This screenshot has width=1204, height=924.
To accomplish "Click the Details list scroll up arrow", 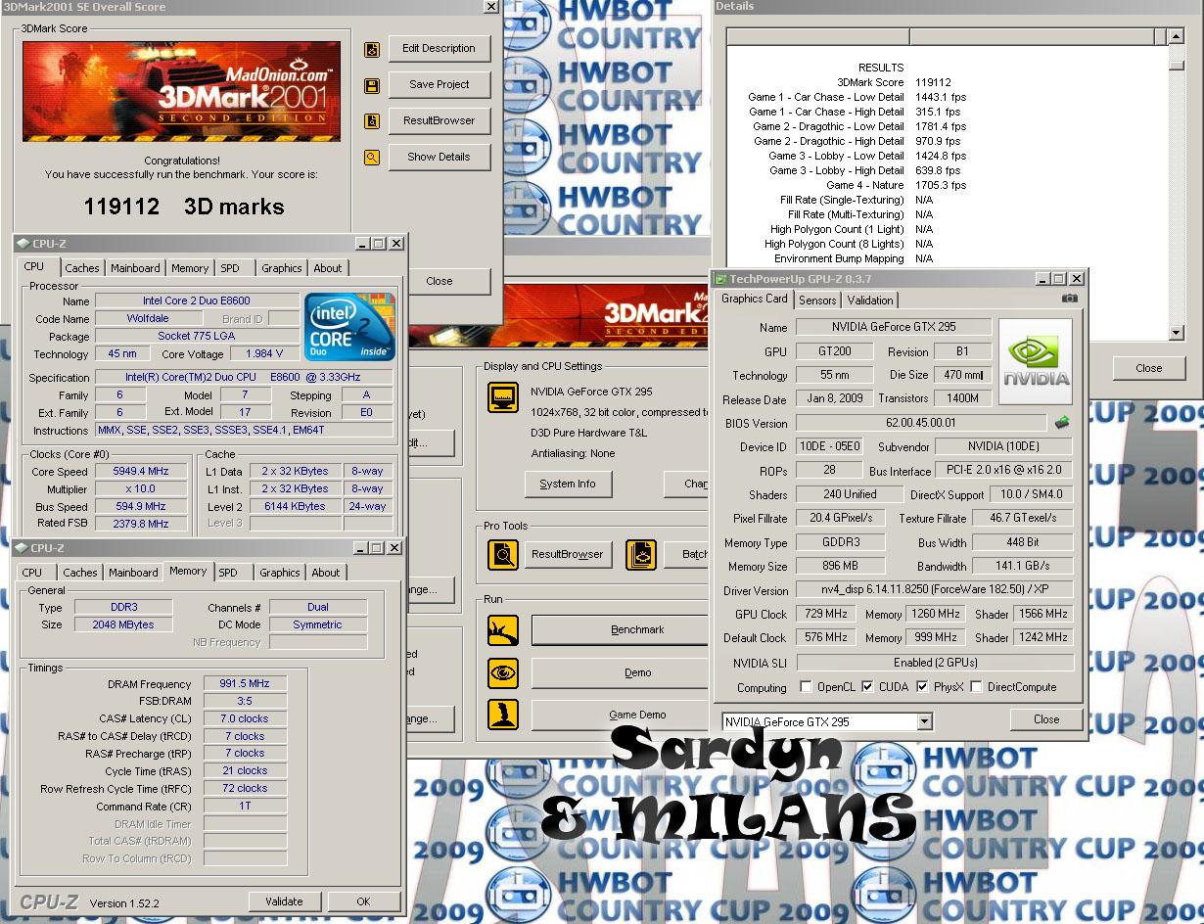I will pos(1177,37).
